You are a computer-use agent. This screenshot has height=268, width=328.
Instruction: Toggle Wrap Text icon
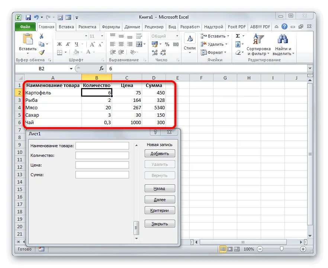139,36
